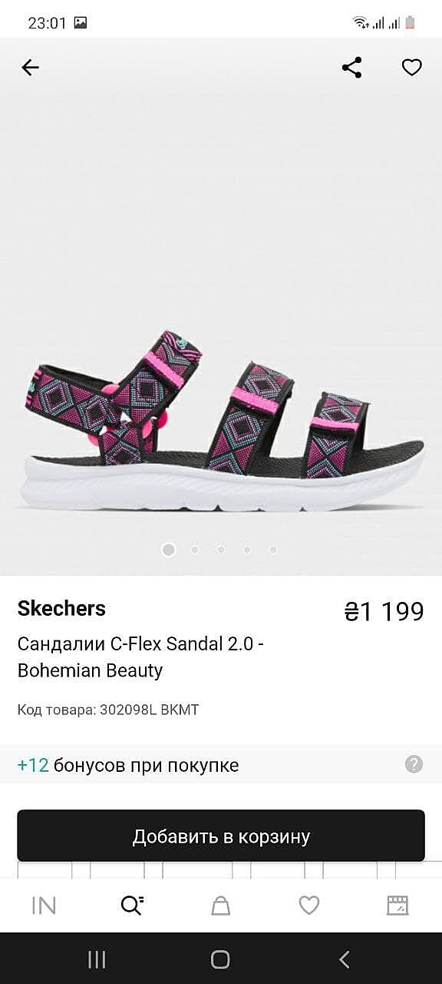Add sandal to favorites with heart icon
The height and width of the screenshot is (984, 442).
(x=412, y=68)
